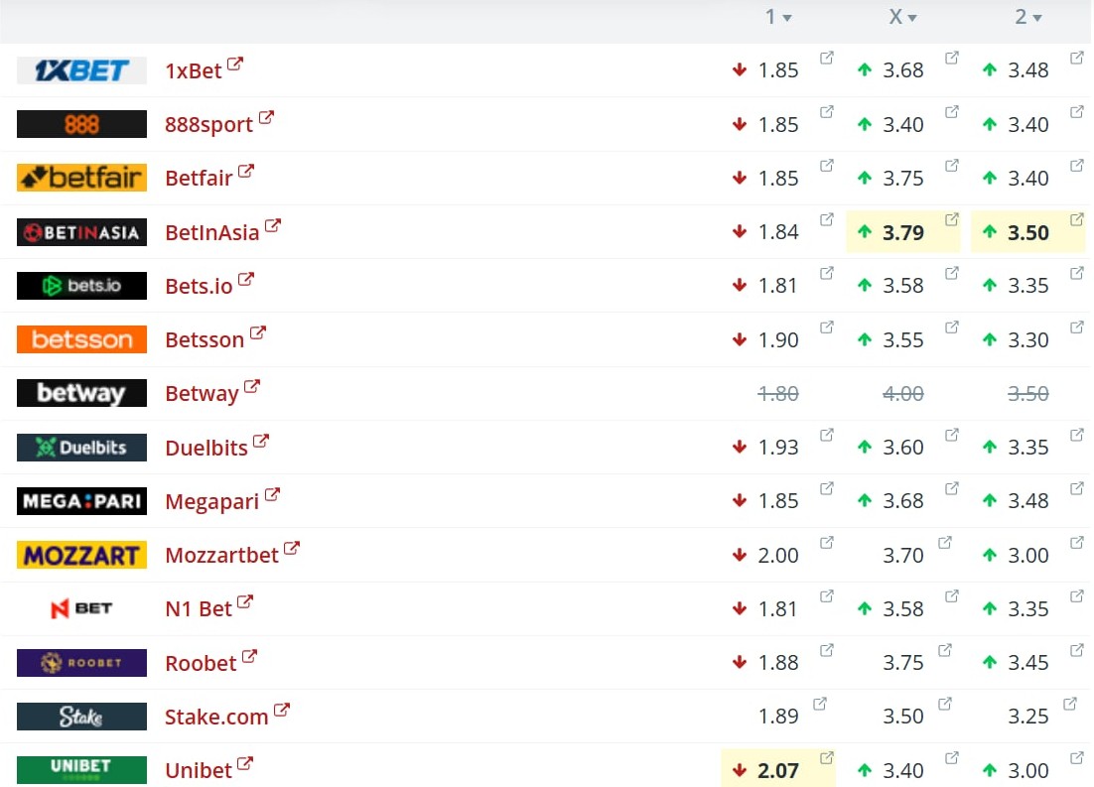Open the Betsson bookmaker link
The image size is (1094, 787).
pyautogui.click(x=205, y=339)
